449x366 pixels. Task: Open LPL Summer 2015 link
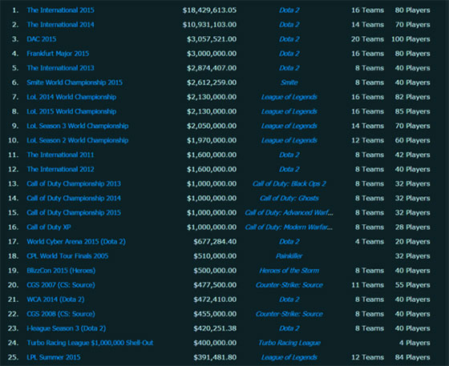coord(54,357)
